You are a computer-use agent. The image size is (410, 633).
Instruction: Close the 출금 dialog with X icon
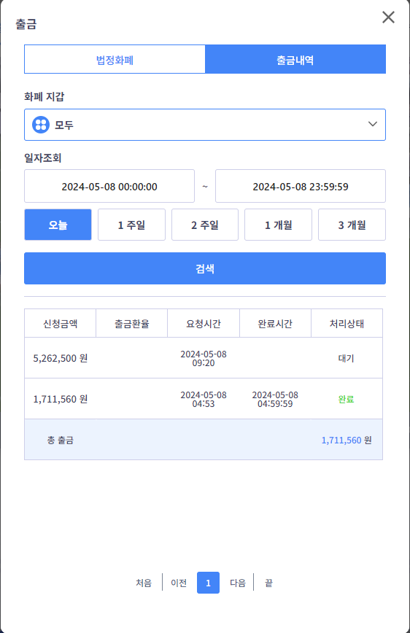388,18
